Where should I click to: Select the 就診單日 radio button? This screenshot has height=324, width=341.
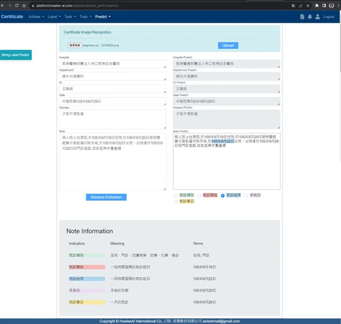point(176,202)
